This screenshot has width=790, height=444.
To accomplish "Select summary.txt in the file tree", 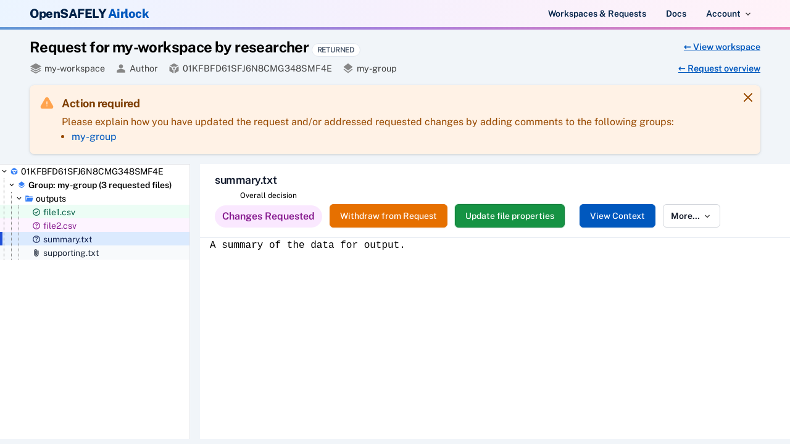I will pos(67,239).
